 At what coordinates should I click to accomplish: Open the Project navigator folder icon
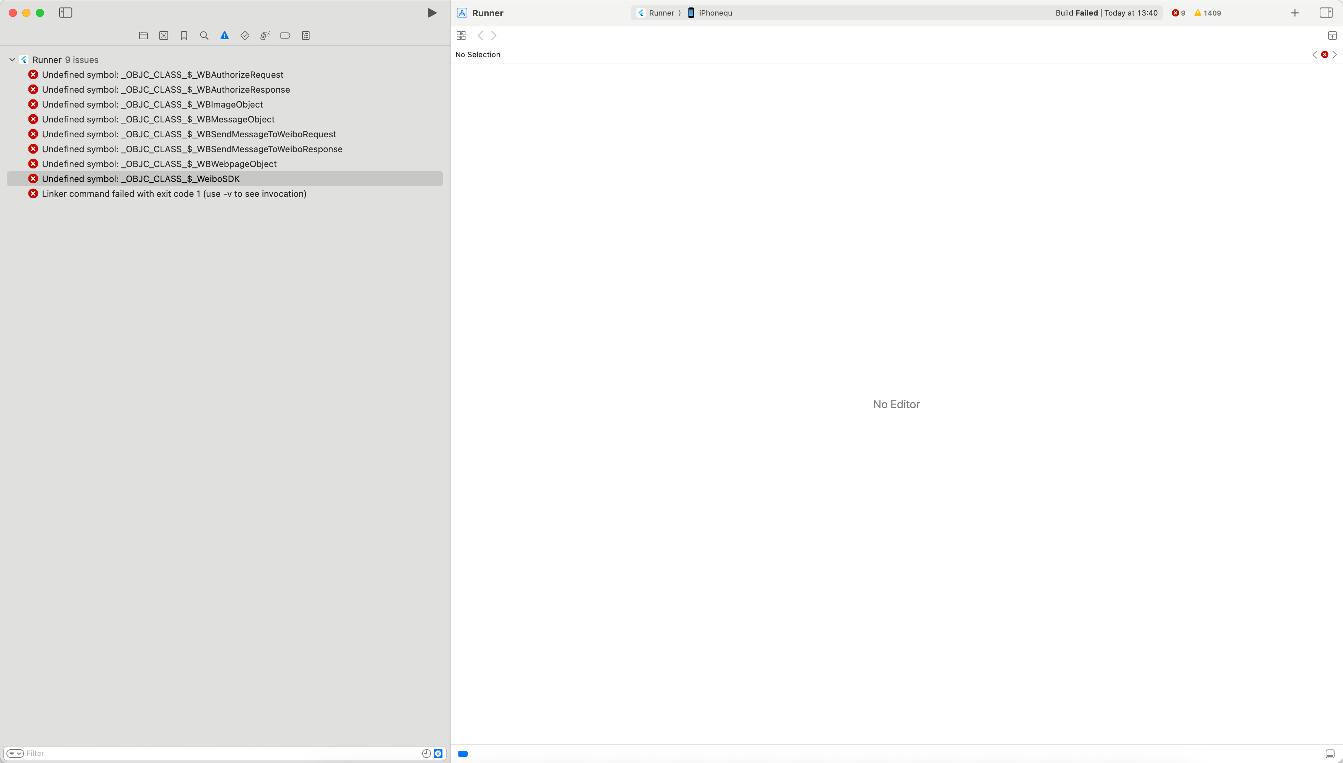143,36
